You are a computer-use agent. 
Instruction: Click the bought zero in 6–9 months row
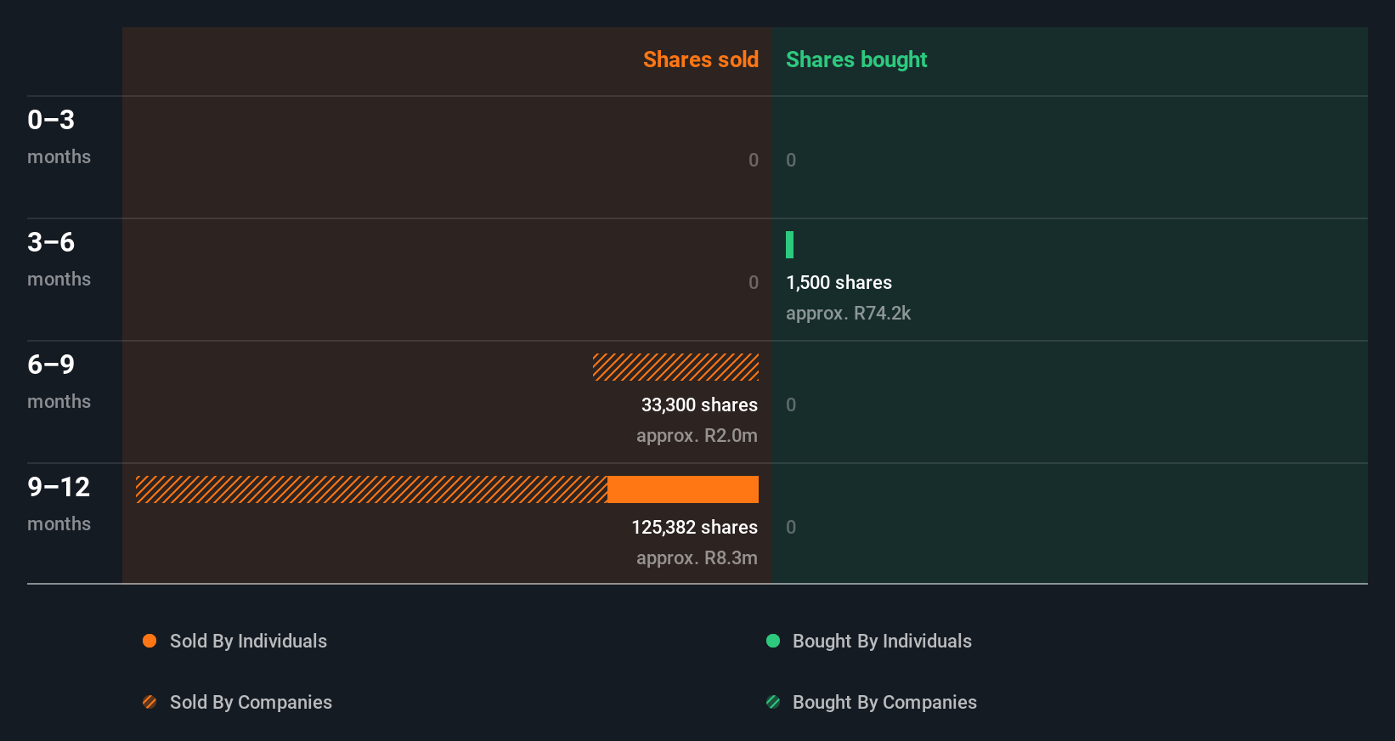(x=791, y=404)
